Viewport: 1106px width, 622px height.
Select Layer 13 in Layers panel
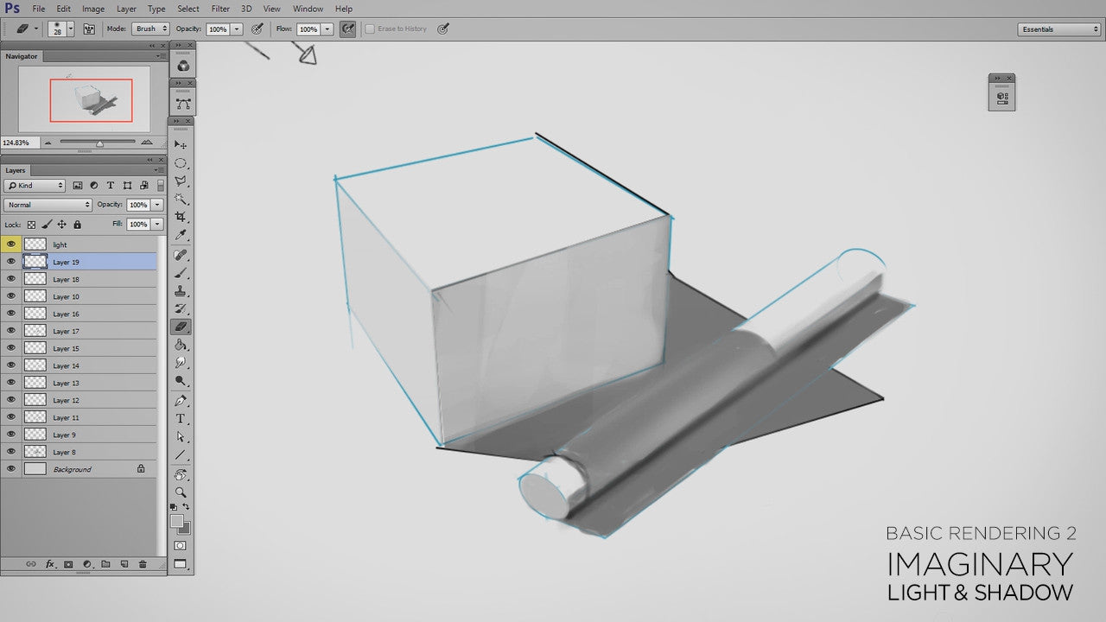pyautogui.click(x=86, y=383)
